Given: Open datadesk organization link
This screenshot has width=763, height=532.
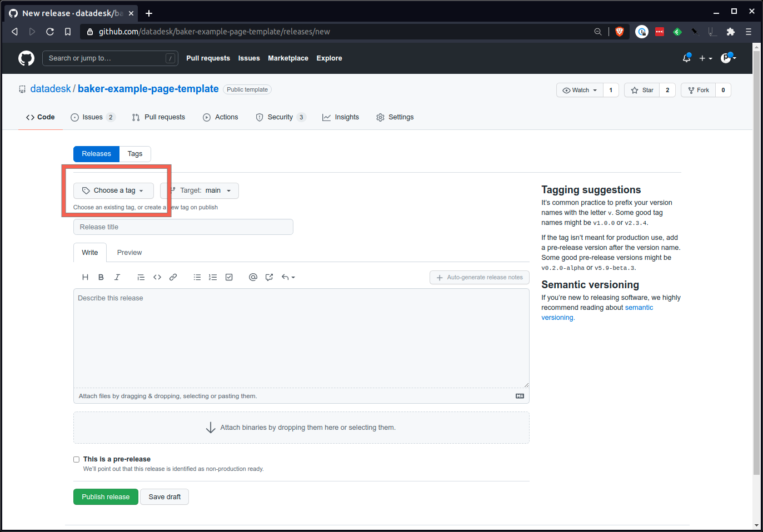Looking at the screenshot, I should [x=51, y=89].
